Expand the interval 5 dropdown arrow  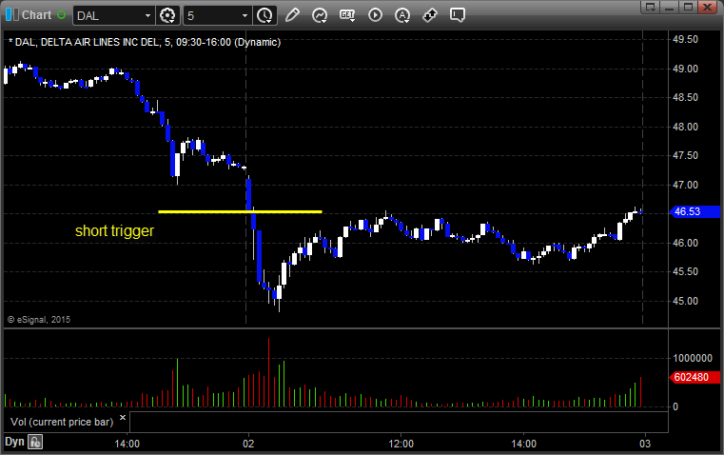coord(245,15)
